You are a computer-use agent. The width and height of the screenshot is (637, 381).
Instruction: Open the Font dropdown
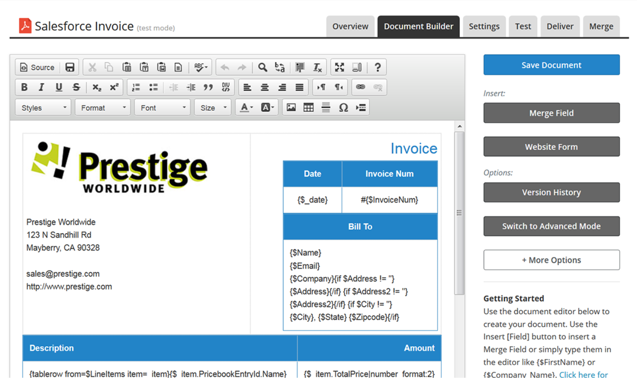tap(162, 107)
